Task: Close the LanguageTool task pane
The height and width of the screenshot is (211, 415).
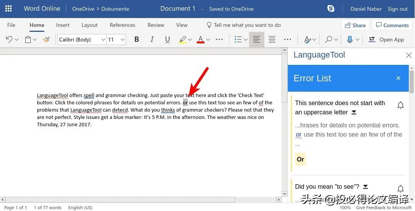Action: pyautogui.click(x=408, y=55)
